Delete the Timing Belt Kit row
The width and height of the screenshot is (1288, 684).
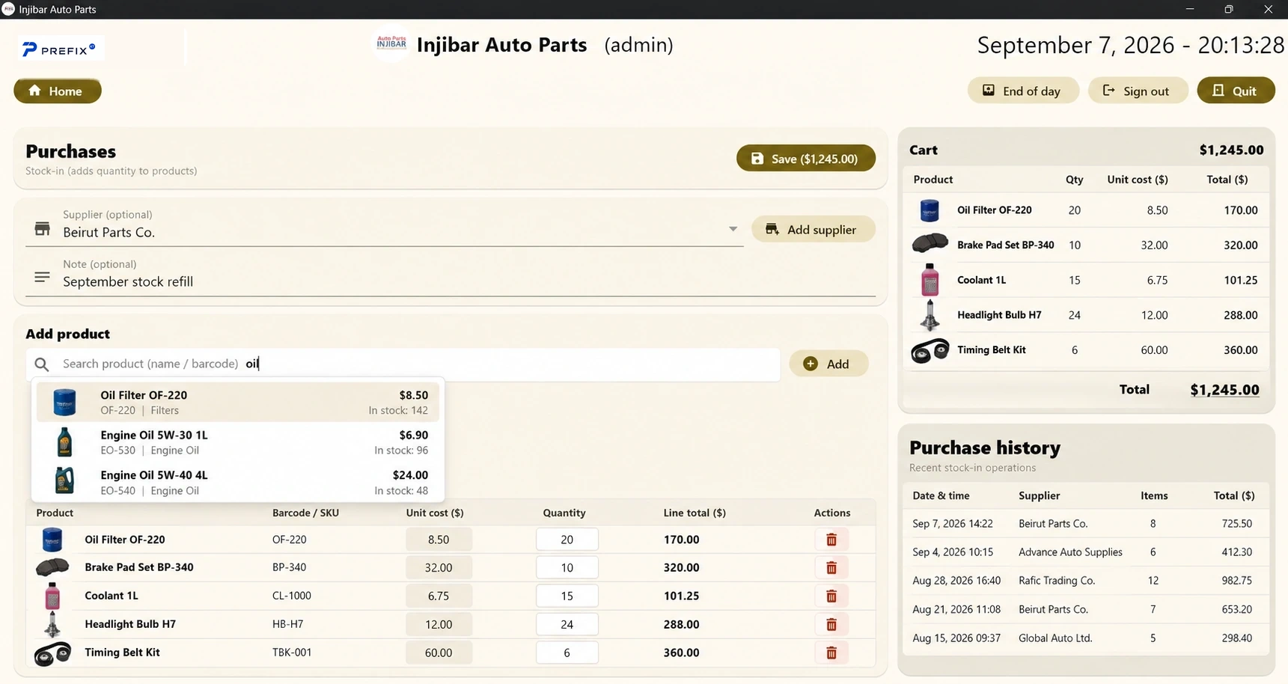pyautogui.click(x=831, y=653)
